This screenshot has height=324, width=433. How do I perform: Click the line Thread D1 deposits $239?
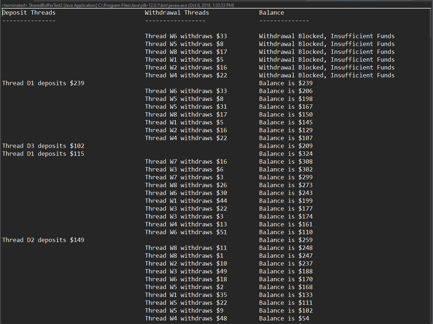coord(43,83)
